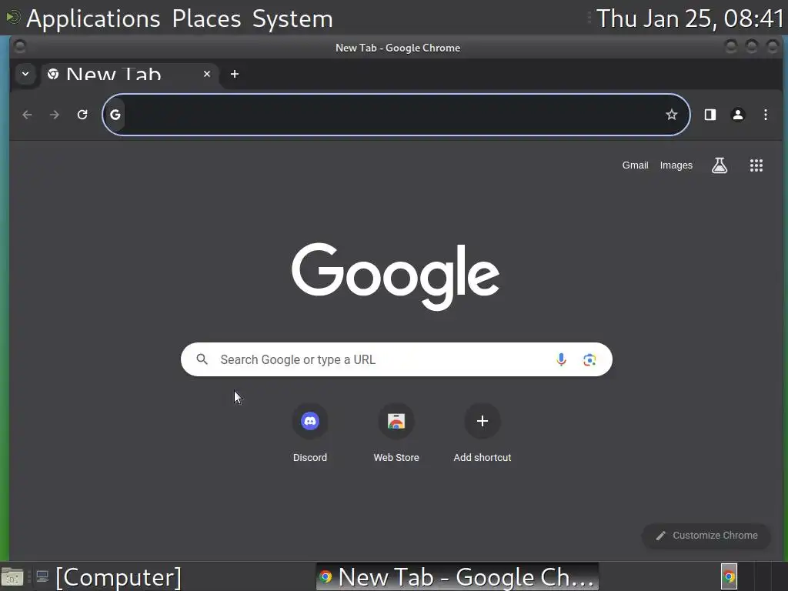Open the Places menu

(206, 18)
